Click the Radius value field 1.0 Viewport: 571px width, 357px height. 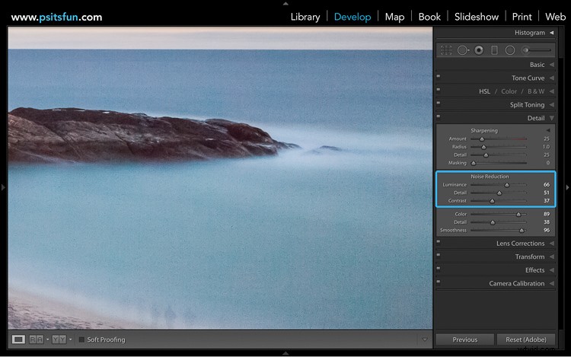546,147
